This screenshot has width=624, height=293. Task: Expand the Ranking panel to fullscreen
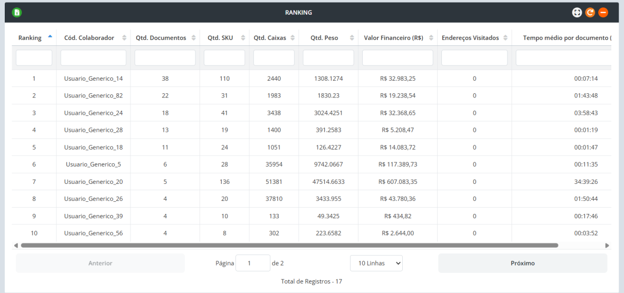[578, 13]
